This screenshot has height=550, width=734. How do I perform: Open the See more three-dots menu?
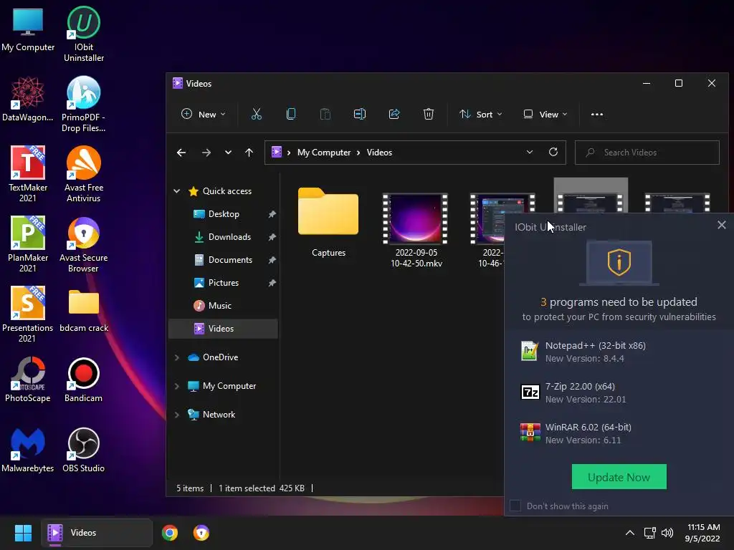coord(597,114)
